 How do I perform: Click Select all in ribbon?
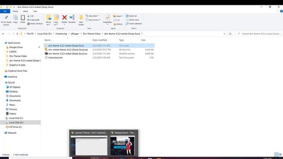[x=131, y=16]
